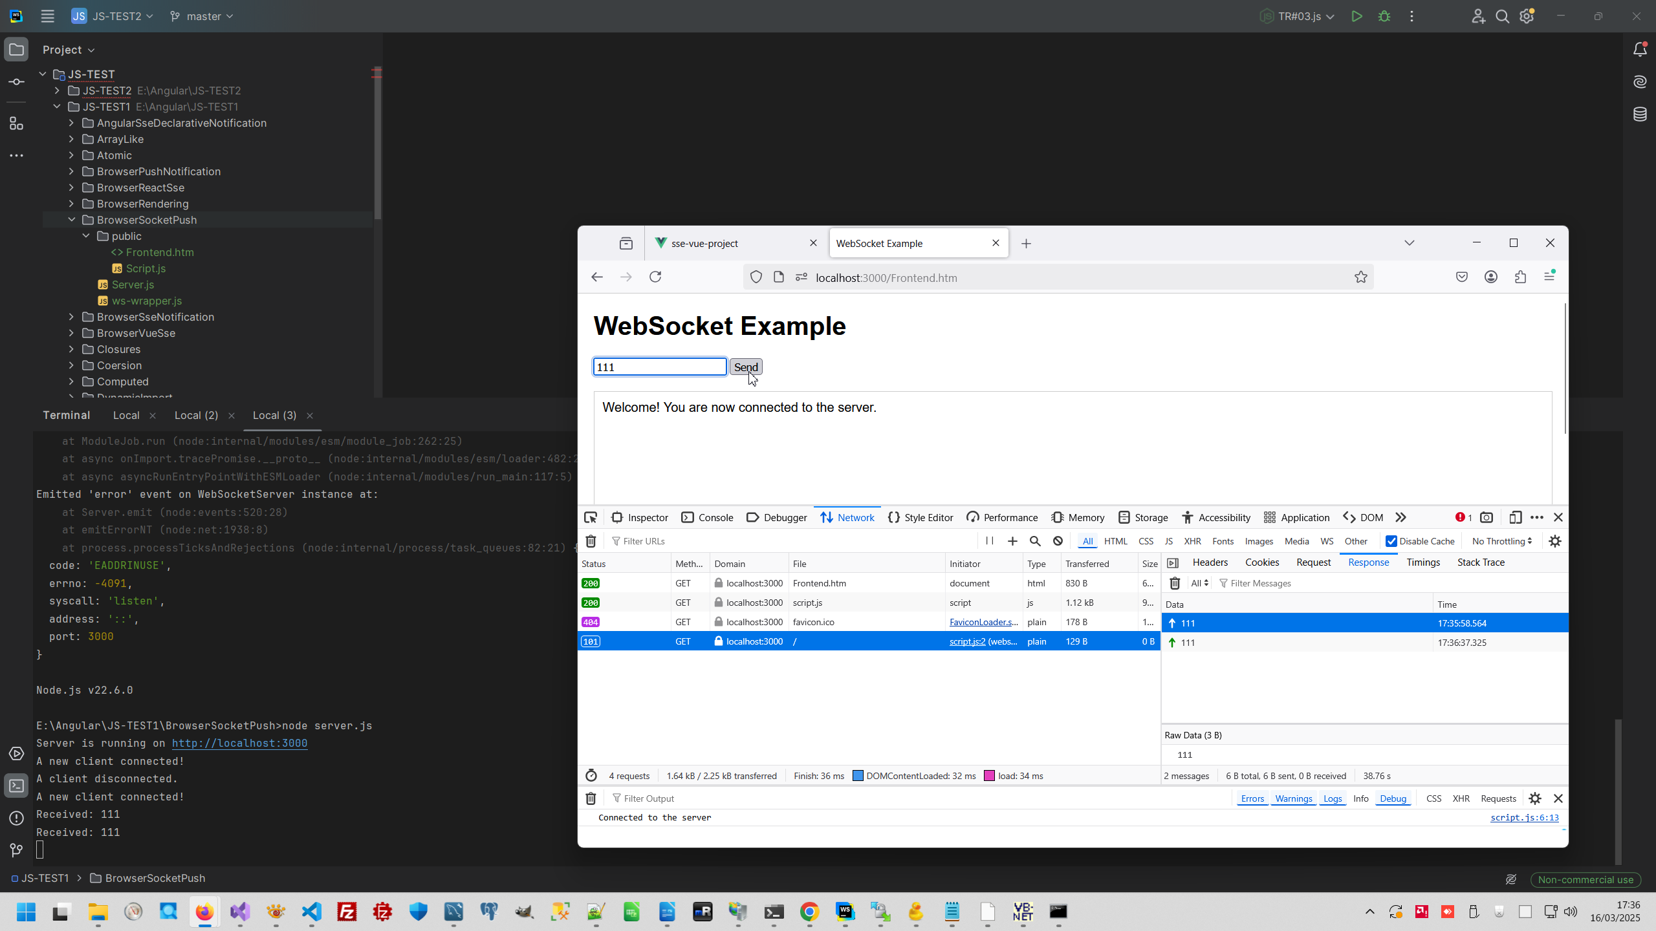This screenshot has width=1656, height=931.
Task: Click the WebStorm Debug bug icon
Action: [x=1384, y=16]
